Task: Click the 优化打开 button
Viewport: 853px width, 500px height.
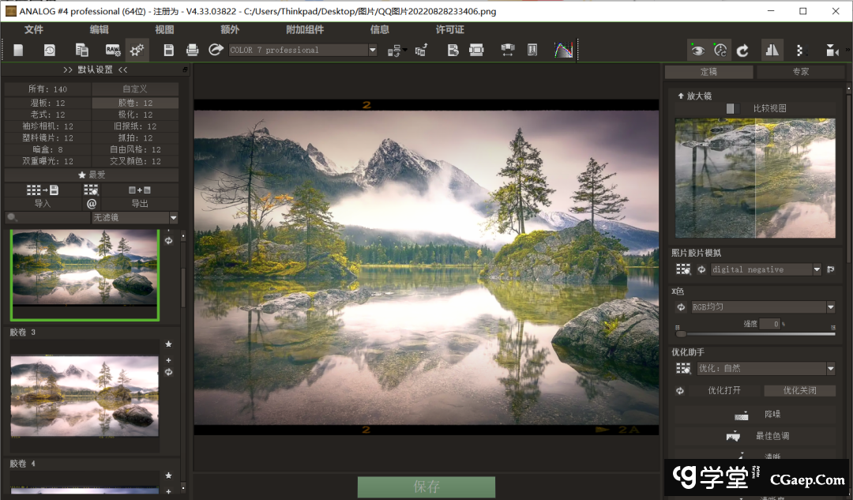Action: point(724,390)
